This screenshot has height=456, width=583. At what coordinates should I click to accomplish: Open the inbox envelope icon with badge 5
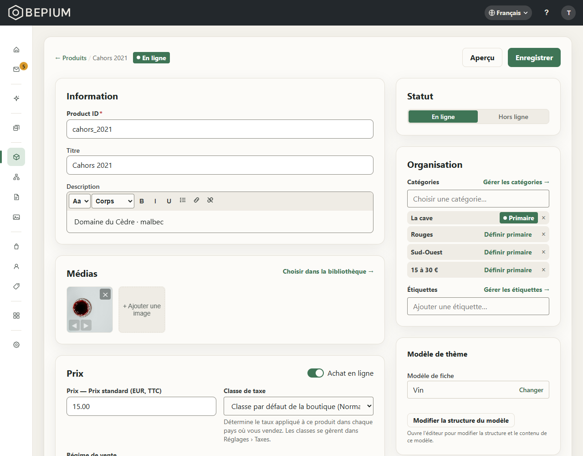16,69
